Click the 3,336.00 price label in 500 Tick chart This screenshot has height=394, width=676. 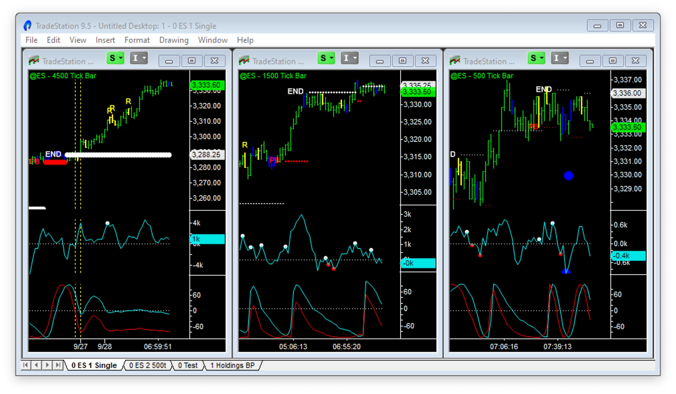(x=628, y=93)
